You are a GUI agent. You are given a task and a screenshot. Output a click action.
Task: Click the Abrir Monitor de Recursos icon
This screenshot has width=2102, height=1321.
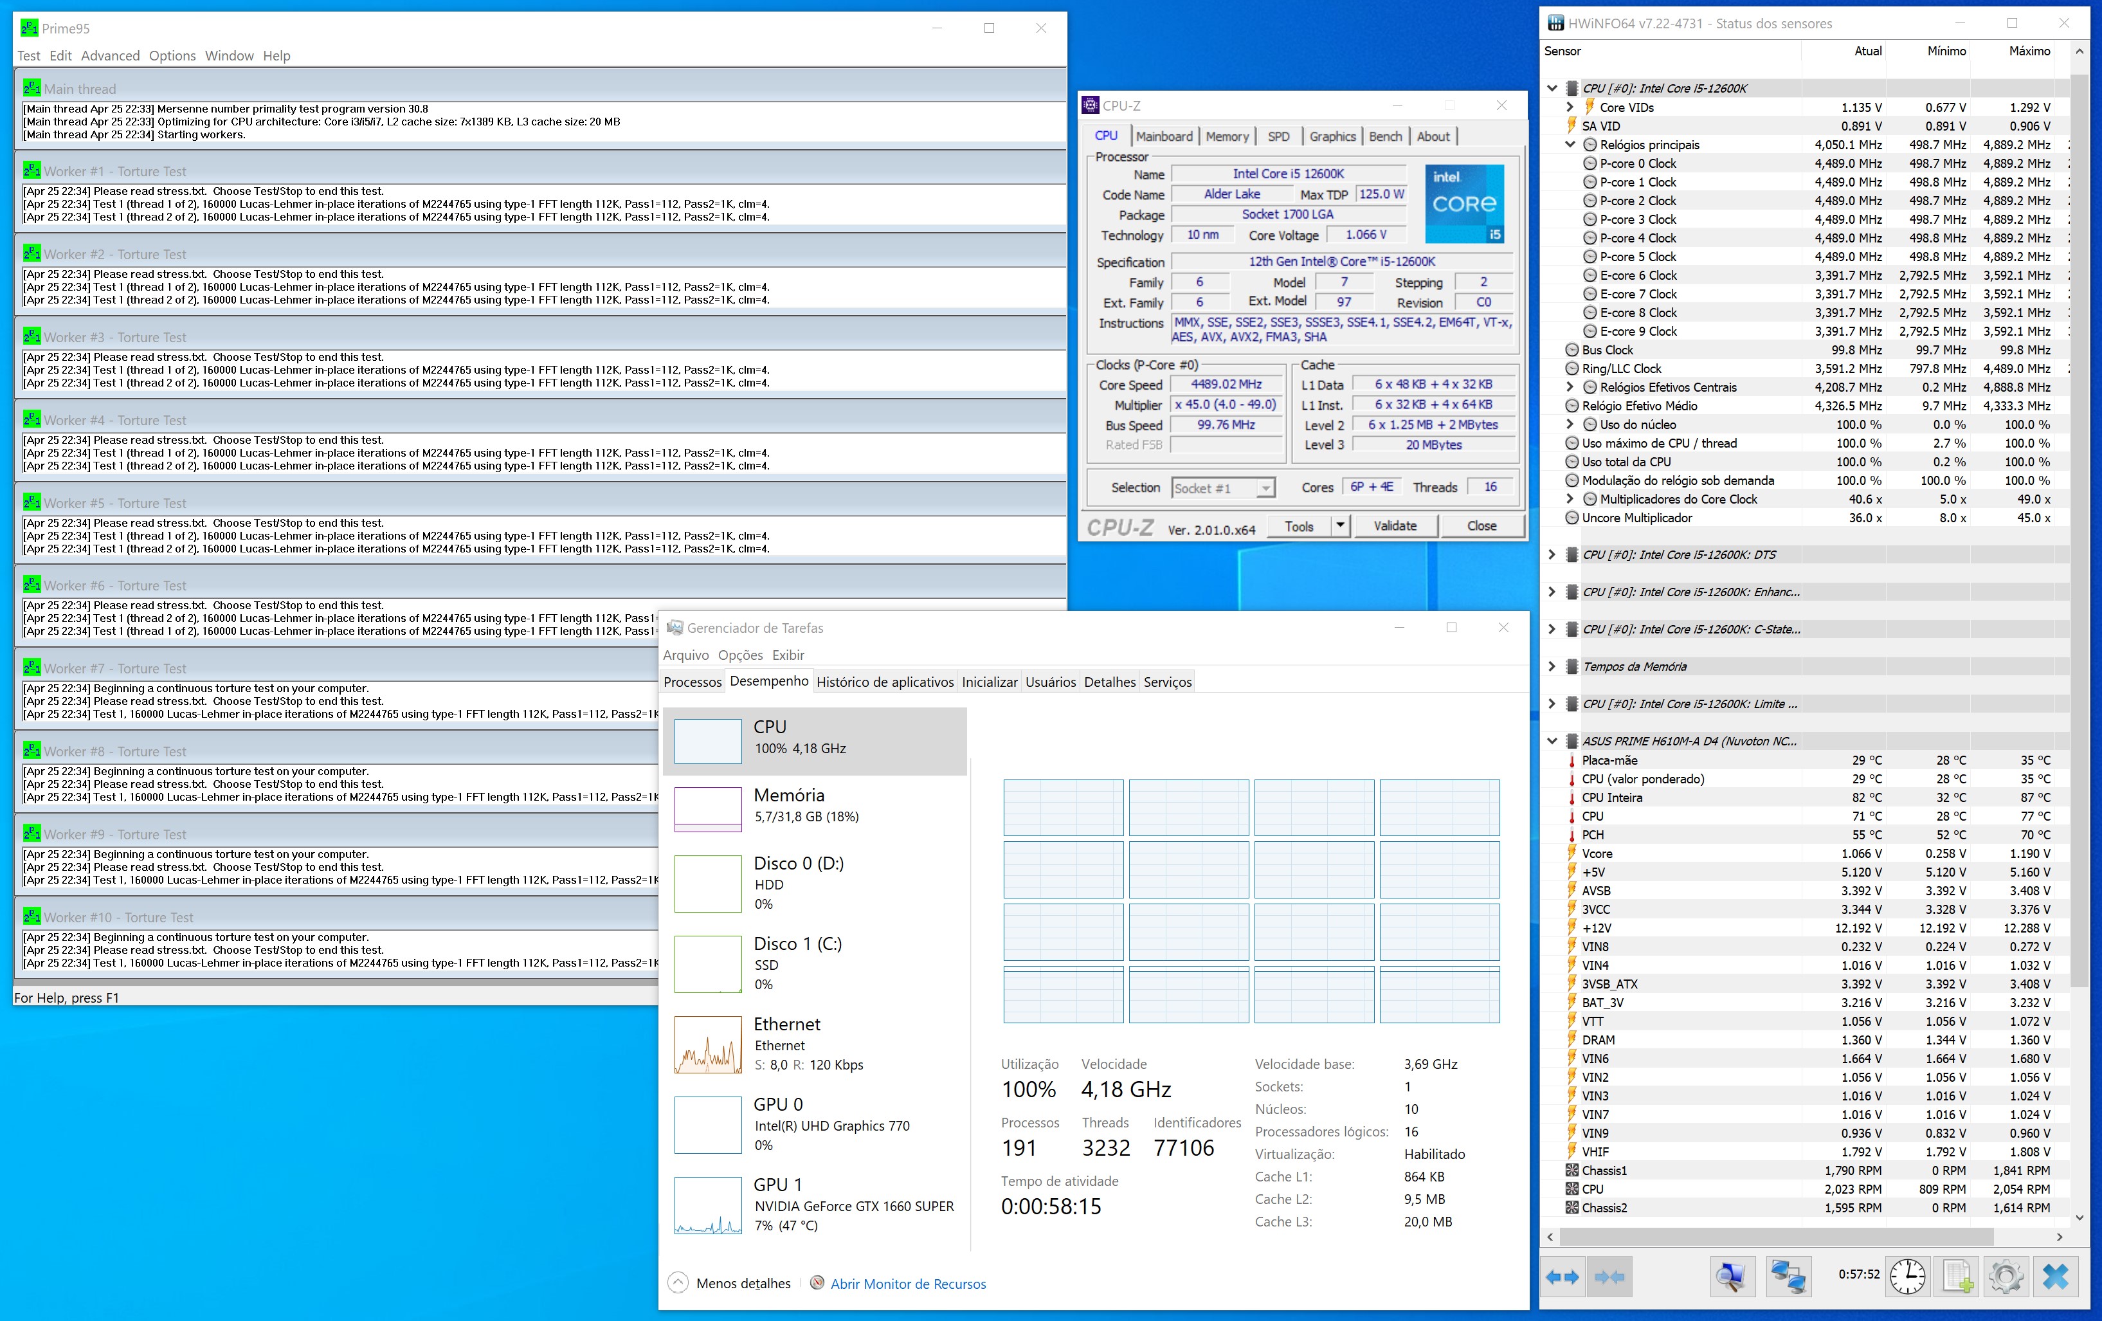[817, 1282]
